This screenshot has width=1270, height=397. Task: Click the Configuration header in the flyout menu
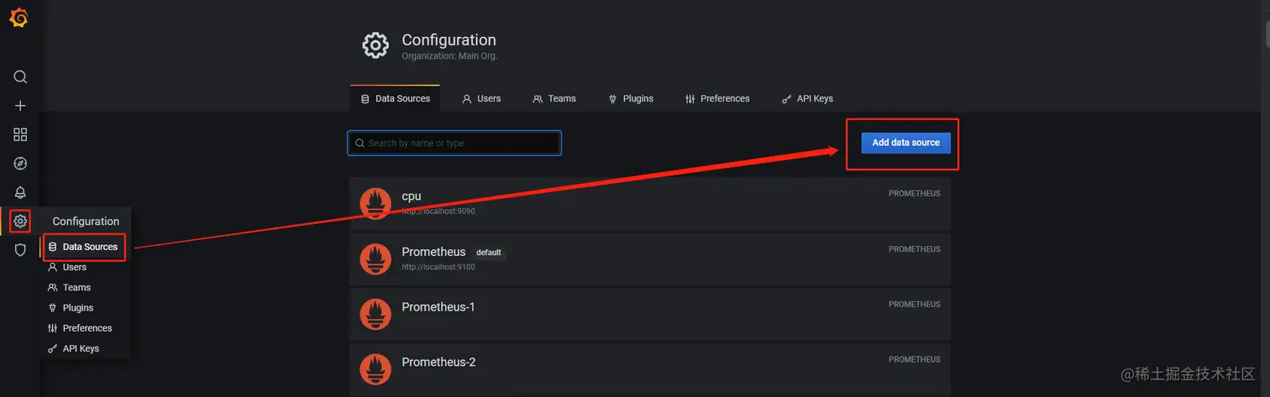click(86, 222)
